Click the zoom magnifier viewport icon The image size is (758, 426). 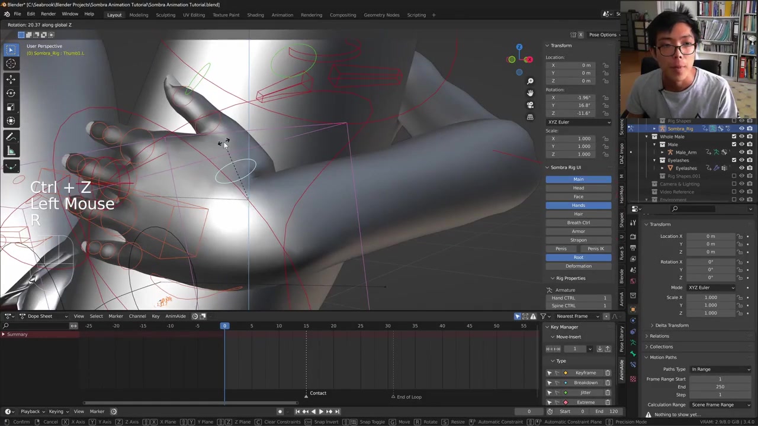point(530,81)
